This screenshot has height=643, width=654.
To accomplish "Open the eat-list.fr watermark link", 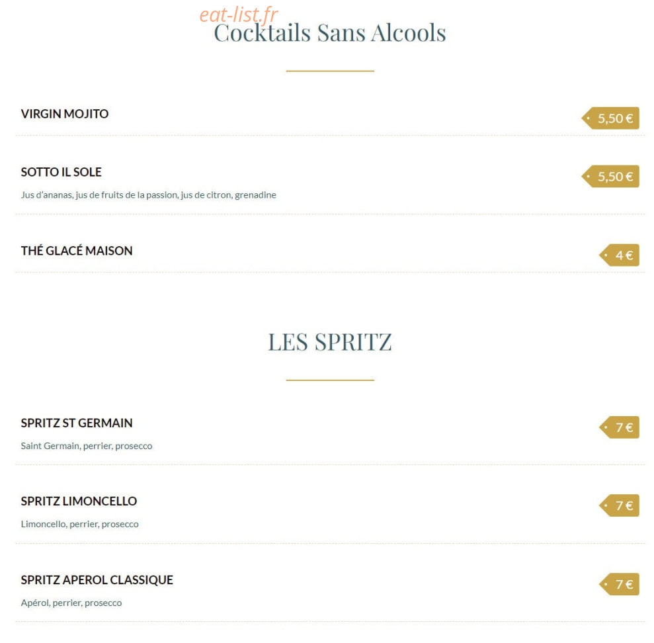I will tap(239, 15).
